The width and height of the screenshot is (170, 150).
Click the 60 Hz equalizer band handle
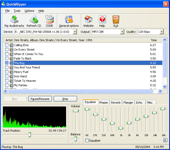click(87, 109)
